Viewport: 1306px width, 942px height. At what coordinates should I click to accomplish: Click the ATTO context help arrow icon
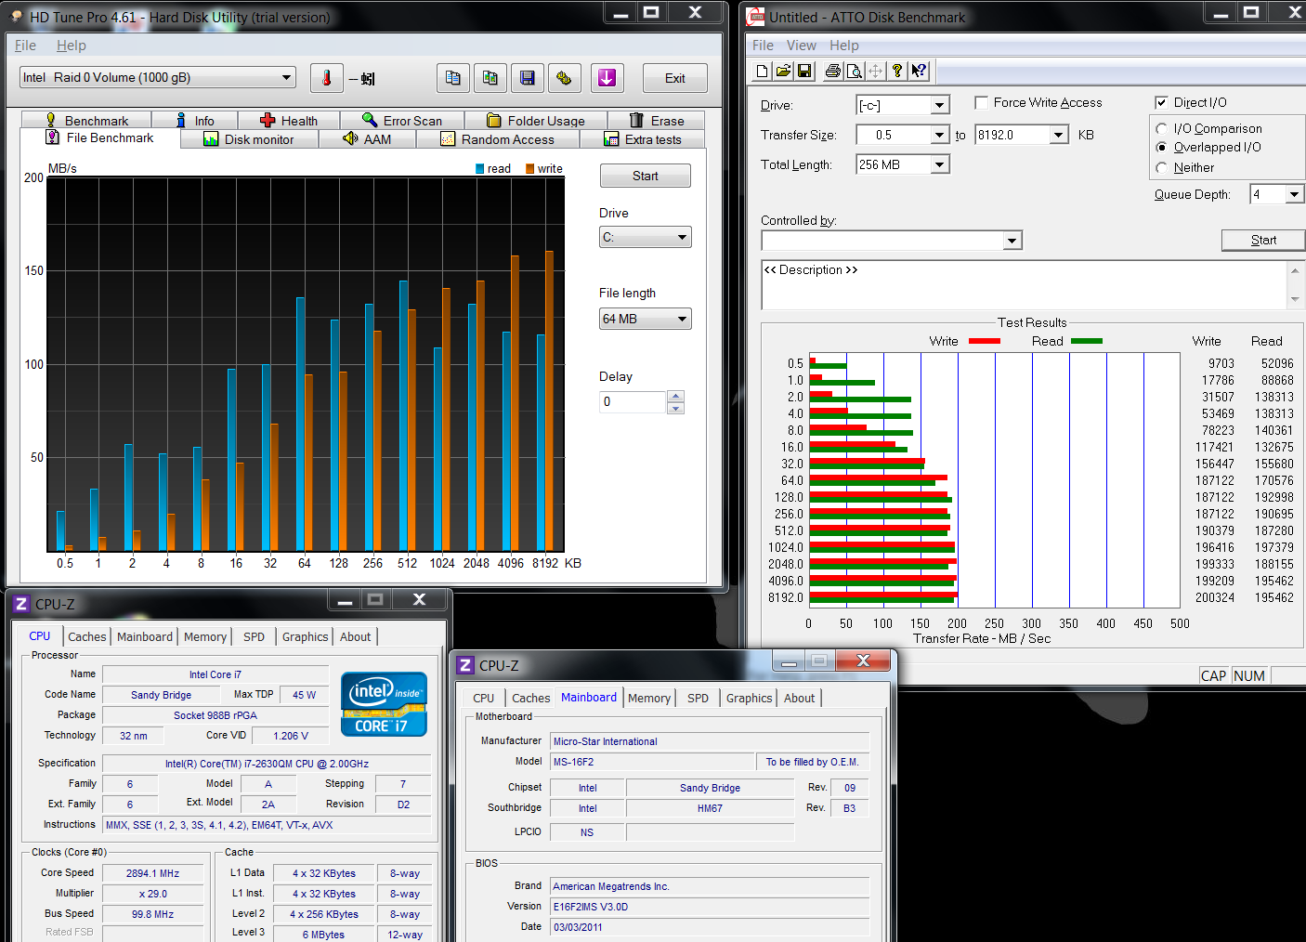919,71
